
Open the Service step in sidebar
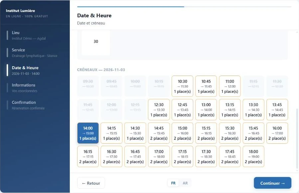(x=35, y=53)
